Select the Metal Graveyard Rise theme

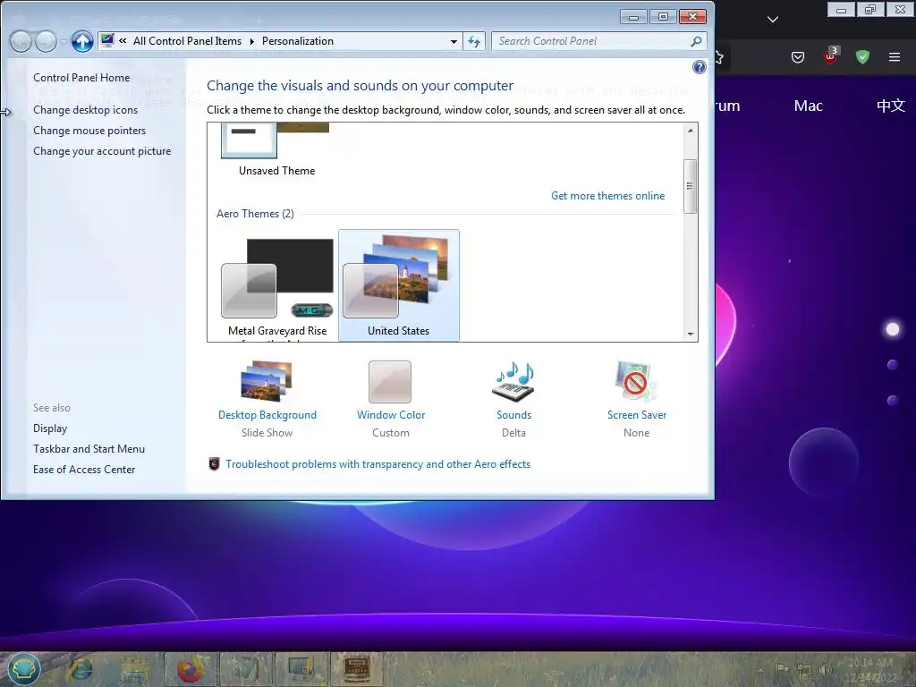tap(277, 285)
